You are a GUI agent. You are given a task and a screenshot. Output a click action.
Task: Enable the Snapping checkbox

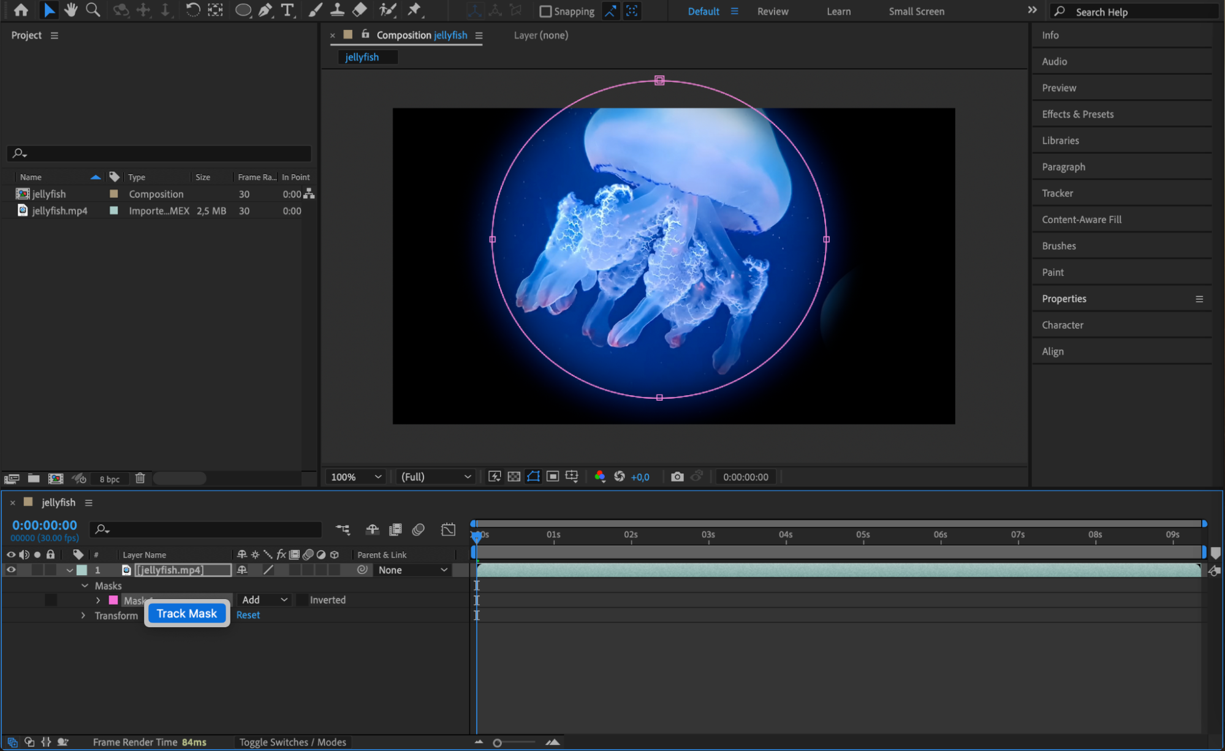[545, 11]
